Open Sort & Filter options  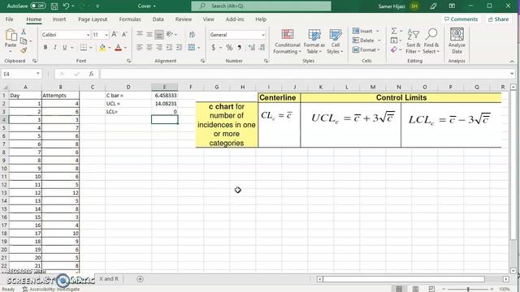click(413, 41)
